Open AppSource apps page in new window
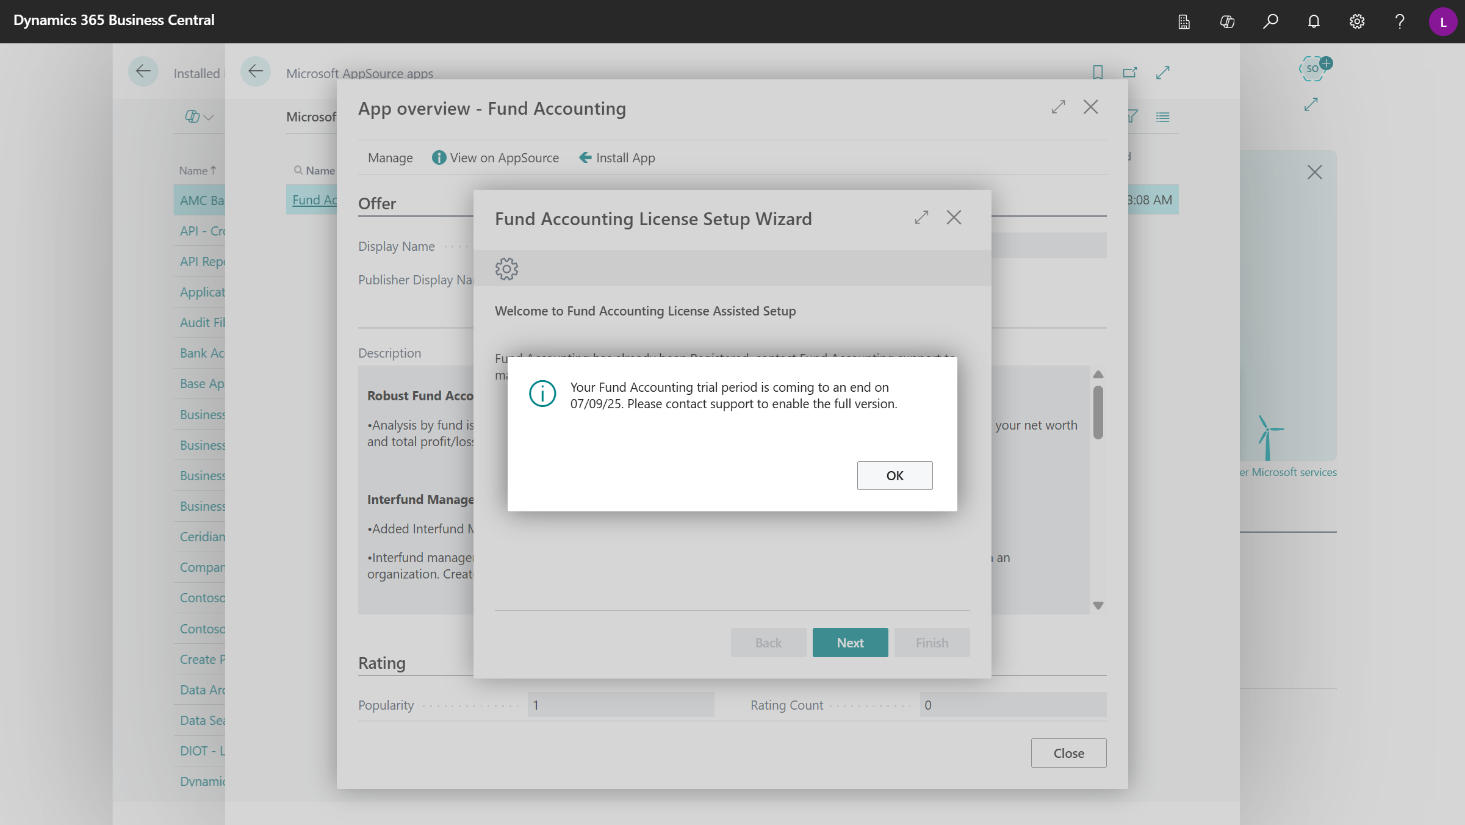This screenshot has width=1465, height=825. pos(1129,72)
